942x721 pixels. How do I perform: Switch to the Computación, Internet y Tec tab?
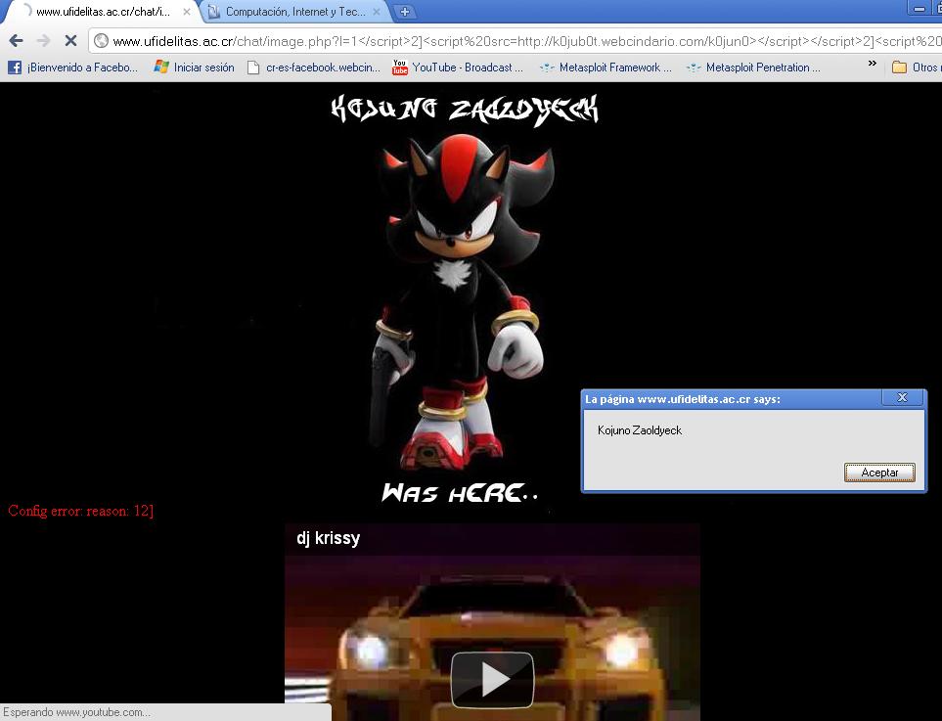tap(295, 12)
